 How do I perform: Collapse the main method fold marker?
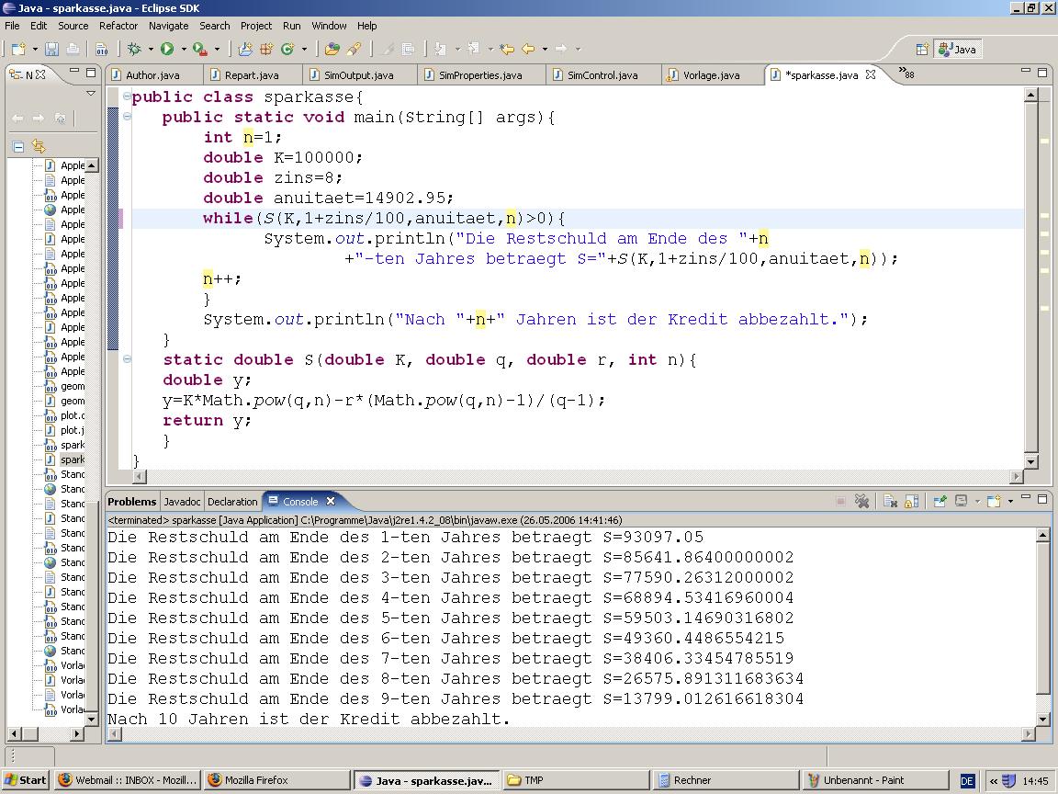pyautogui.click(x=127, y=117)
